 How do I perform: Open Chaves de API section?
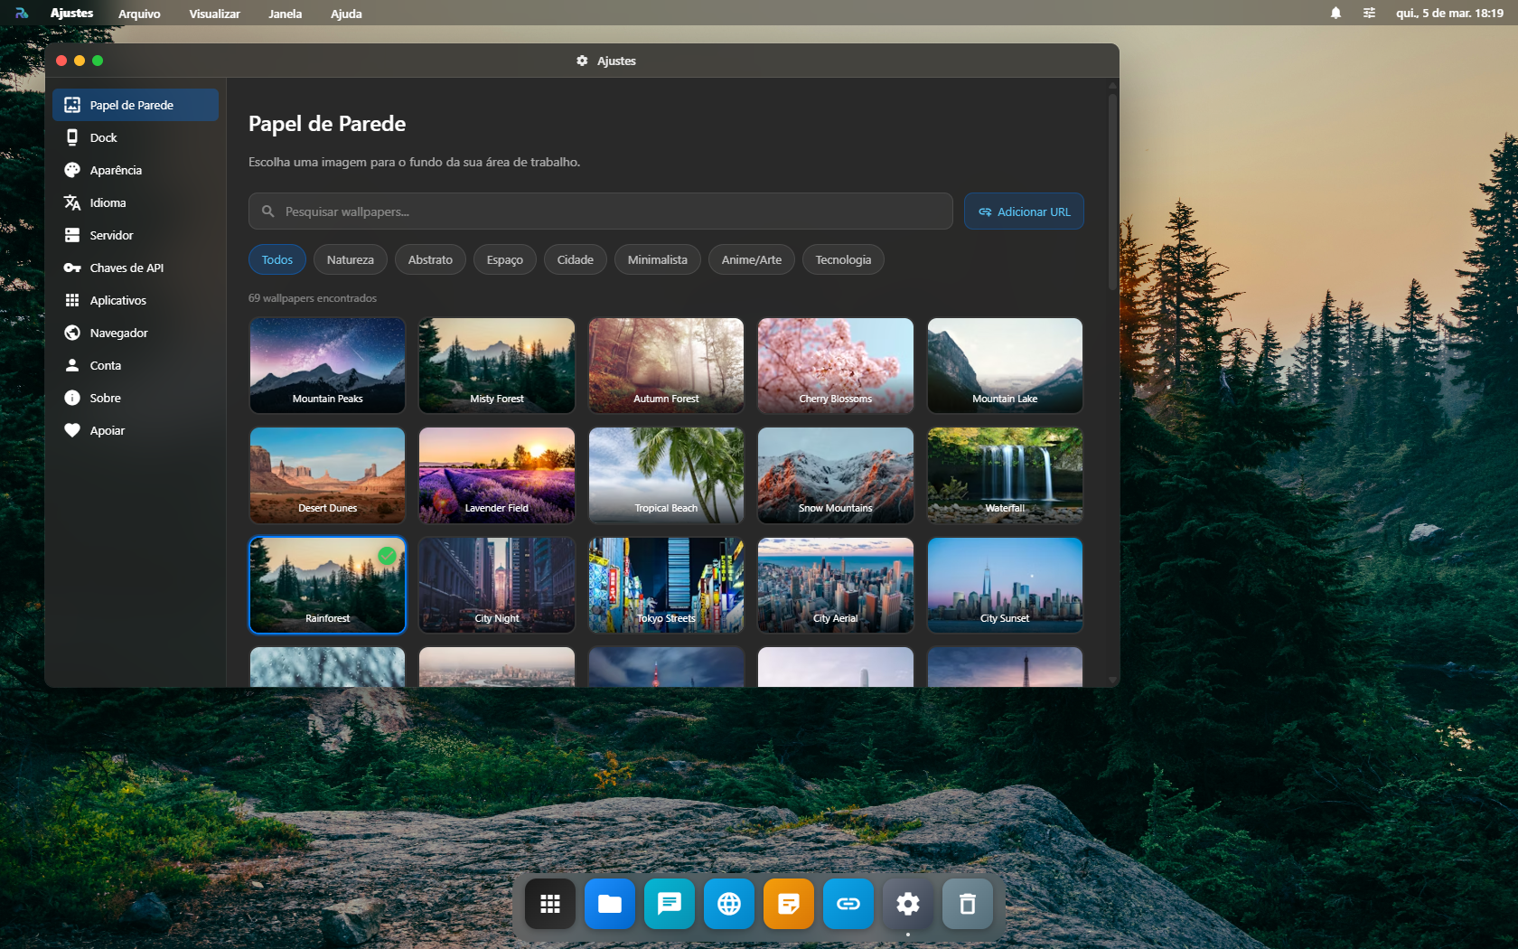tap(126, 268)
